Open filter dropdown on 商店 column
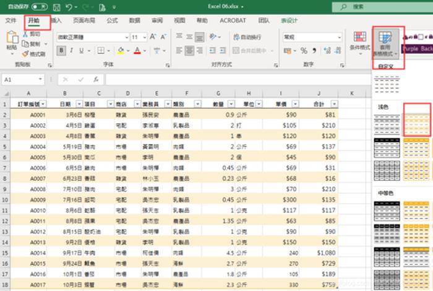Viewport: 433px width, 291px height. tap(137, 104)
